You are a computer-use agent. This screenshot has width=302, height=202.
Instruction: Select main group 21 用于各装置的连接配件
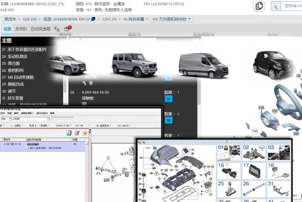tap(24, 49)
